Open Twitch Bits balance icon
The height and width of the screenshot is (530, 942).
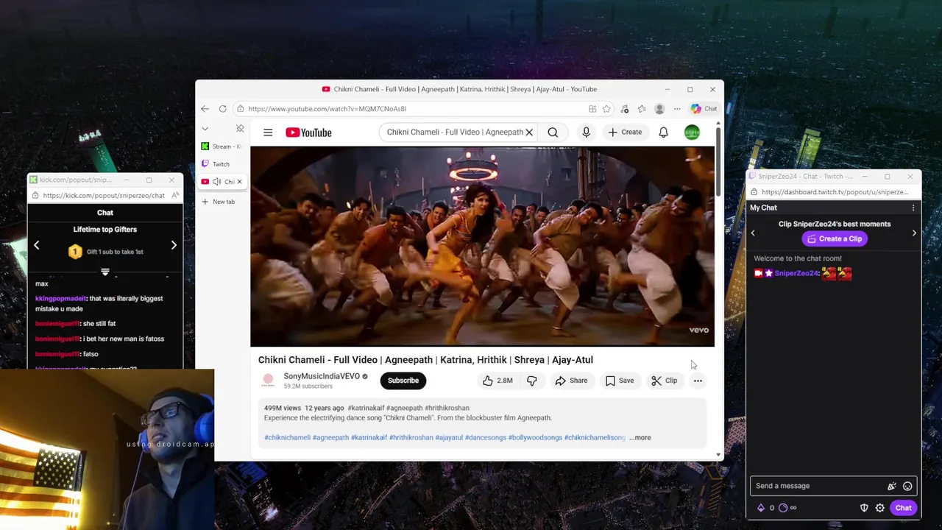click(761, 508)
